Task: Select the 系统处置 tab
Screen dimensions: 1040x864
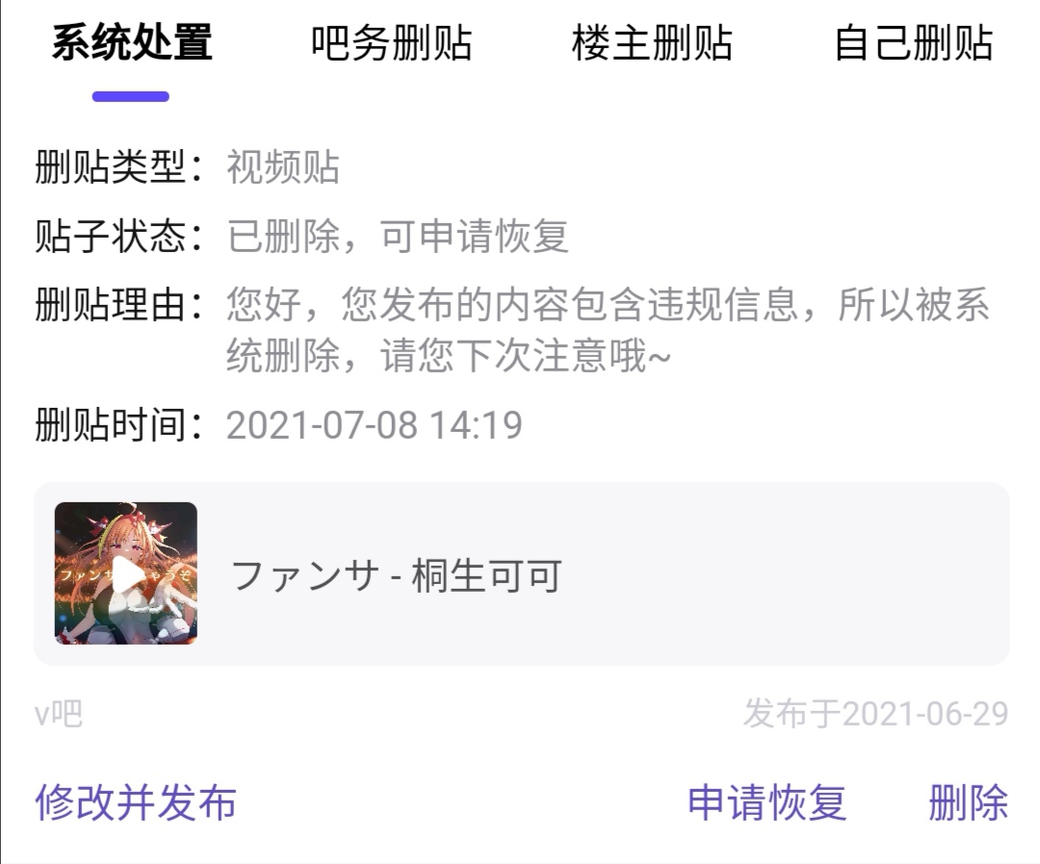Action: (x=132, y=43)
